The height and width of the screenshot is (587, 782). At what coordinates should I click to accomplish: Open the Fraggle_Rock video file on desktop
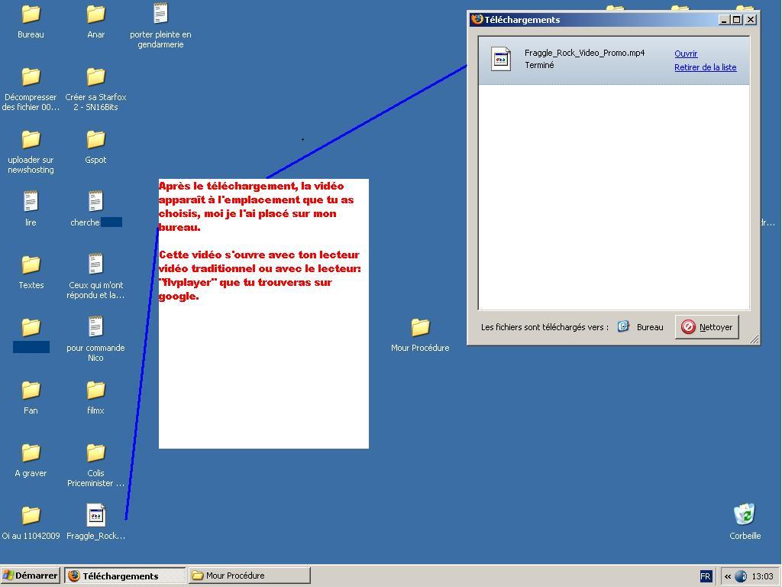[x=95, y=516]
